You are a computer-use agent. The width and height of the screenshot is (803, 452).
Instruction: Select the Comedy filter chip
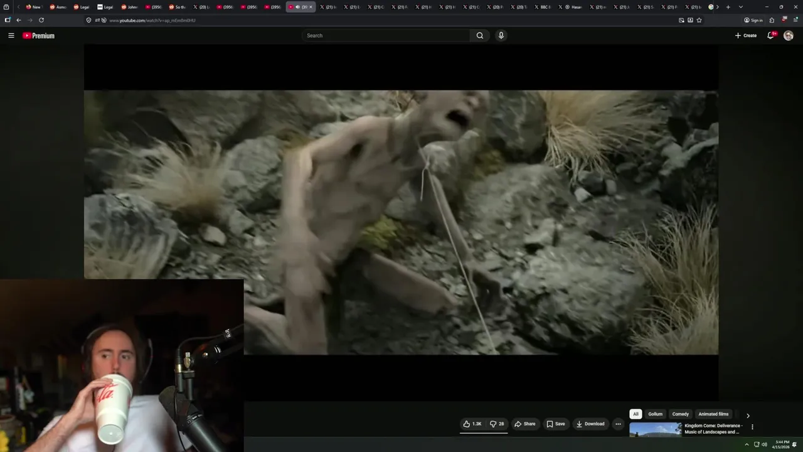681,414
